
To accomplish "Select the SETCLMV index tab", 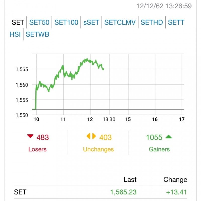I will 120,22.
